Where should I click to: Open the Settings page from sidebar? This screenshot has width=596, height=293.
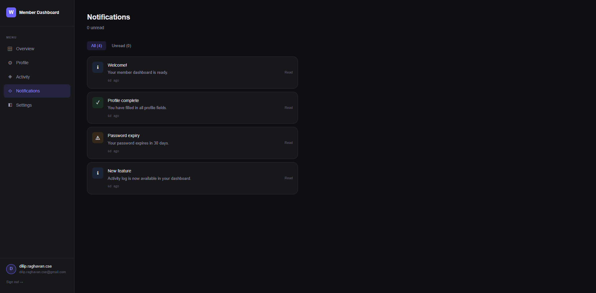click(24, 105)
